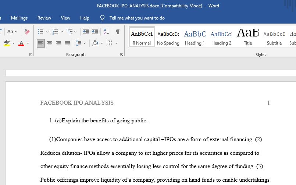296x185 pixels.
Task: Open the Mailings tab
Action: [x=19, y=18]
